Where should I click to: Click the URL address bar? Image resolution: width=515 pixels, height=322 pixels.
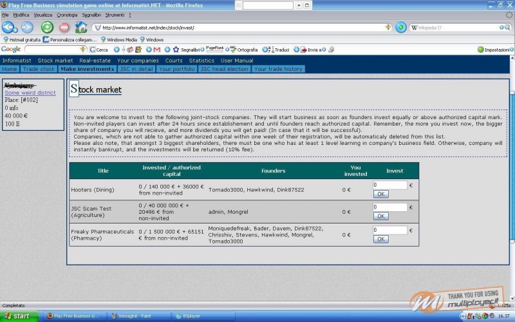click(241, 28)
